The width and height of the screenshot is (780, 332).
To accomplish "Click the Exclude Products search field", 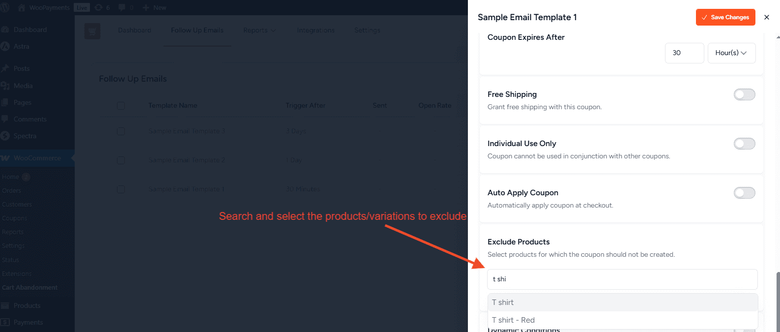I will pos(622,279).
